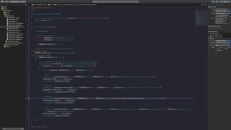Add new file with bottom plus button
Screen dimensions: 231x130
pos(1,129)
